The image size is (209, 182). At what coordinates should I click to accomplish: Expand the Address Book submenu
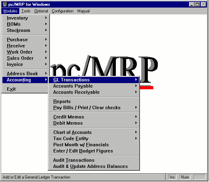click(x=25, y=73)
